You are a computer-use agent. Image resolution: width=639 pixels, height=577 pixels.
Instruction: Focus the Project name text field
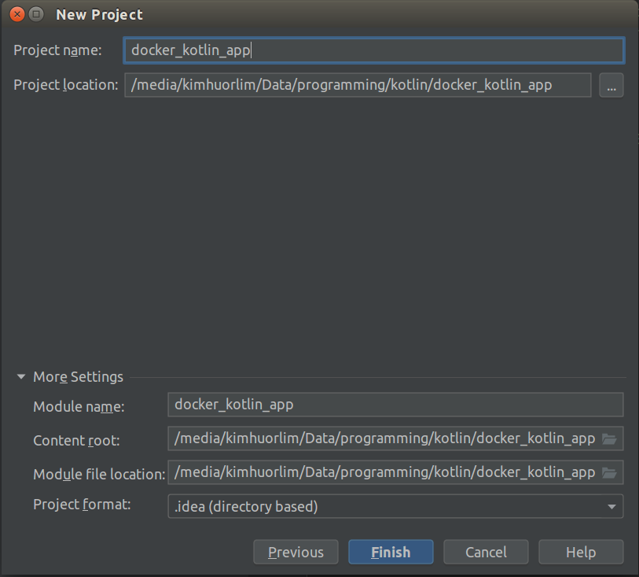tap(373, 50)
